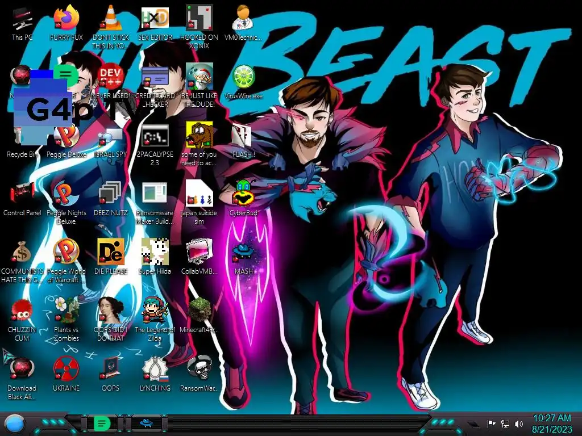The width and height of the screenshot is (582, 436).
Task: Open the japan suicide sim file
Action: (199, 203)
